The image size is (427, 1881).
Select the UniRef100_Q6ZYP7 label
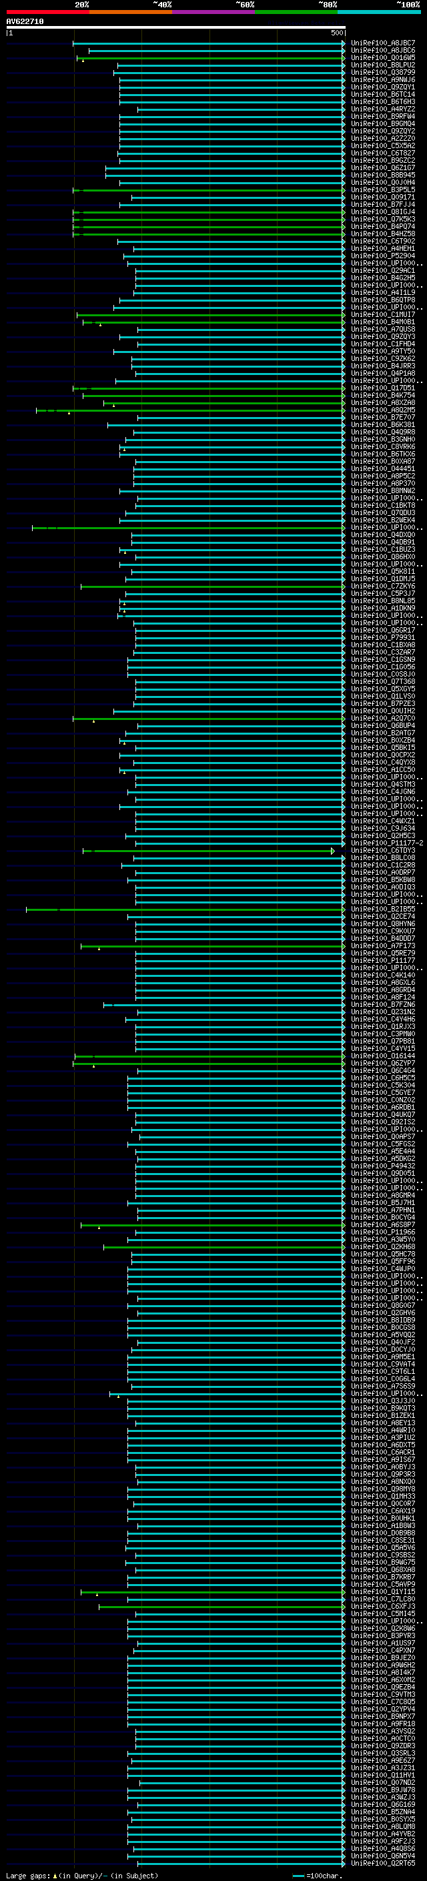coord(382,1063)
